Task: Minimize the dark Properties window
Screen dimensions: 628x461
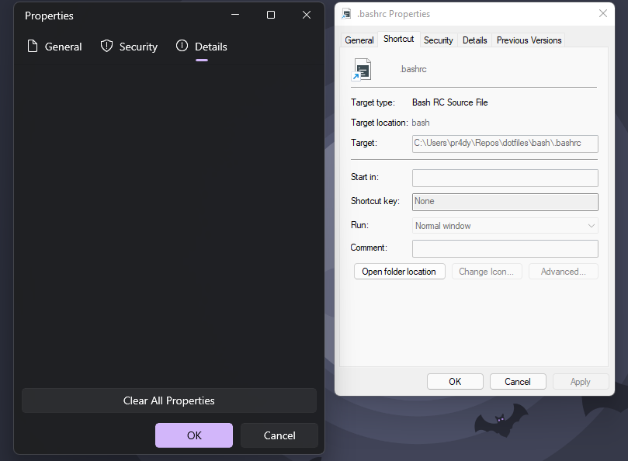Action: [x=235, y=15]
